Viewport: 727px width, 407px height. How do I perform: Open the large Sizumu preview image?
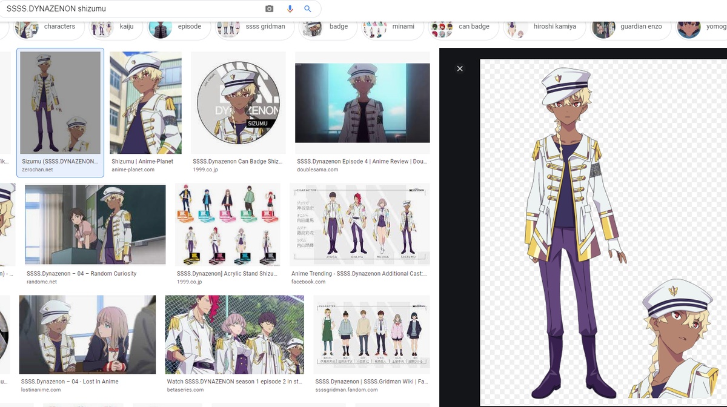click(x=603, y=233)
